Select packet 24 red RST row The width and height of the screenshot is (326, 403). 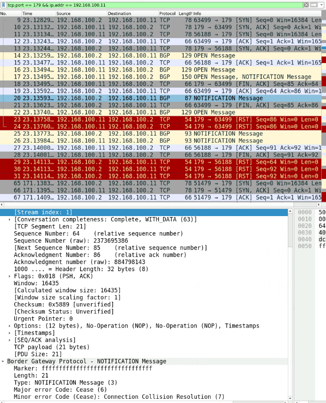coord(161,127)
